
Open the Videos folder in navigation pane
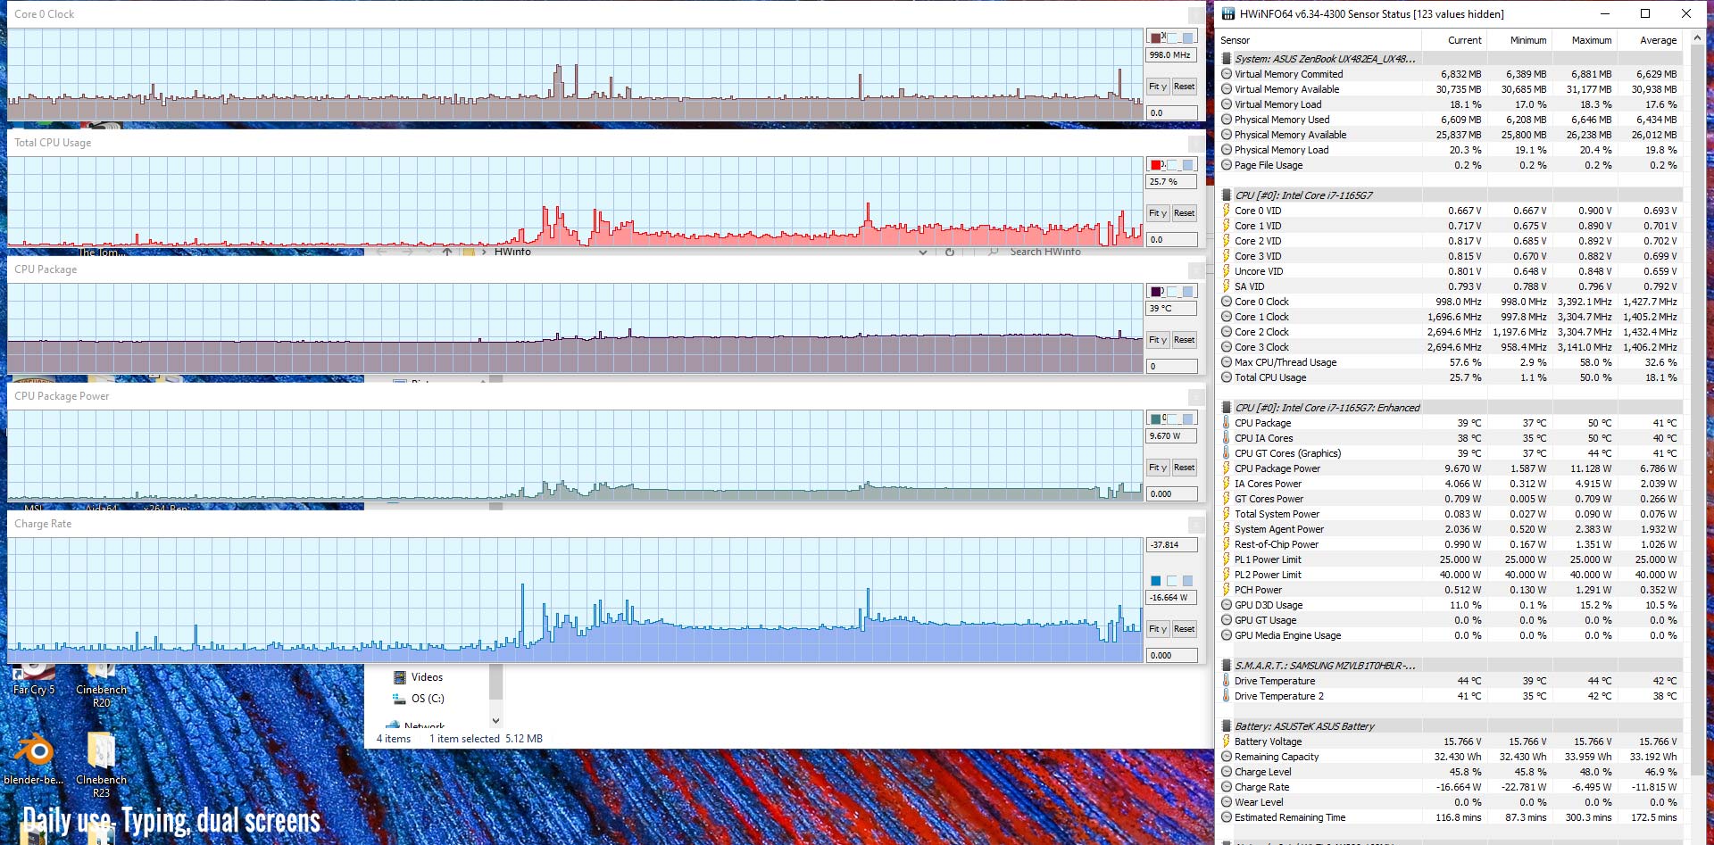pyautogui.click(x=427, y=677)
